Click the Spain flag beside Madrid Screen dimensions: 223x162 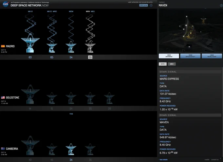[x=3, y=46]
